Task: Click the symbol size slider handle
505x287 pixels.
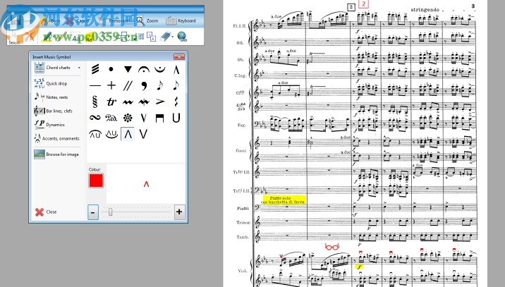Action: coord(111,212)
